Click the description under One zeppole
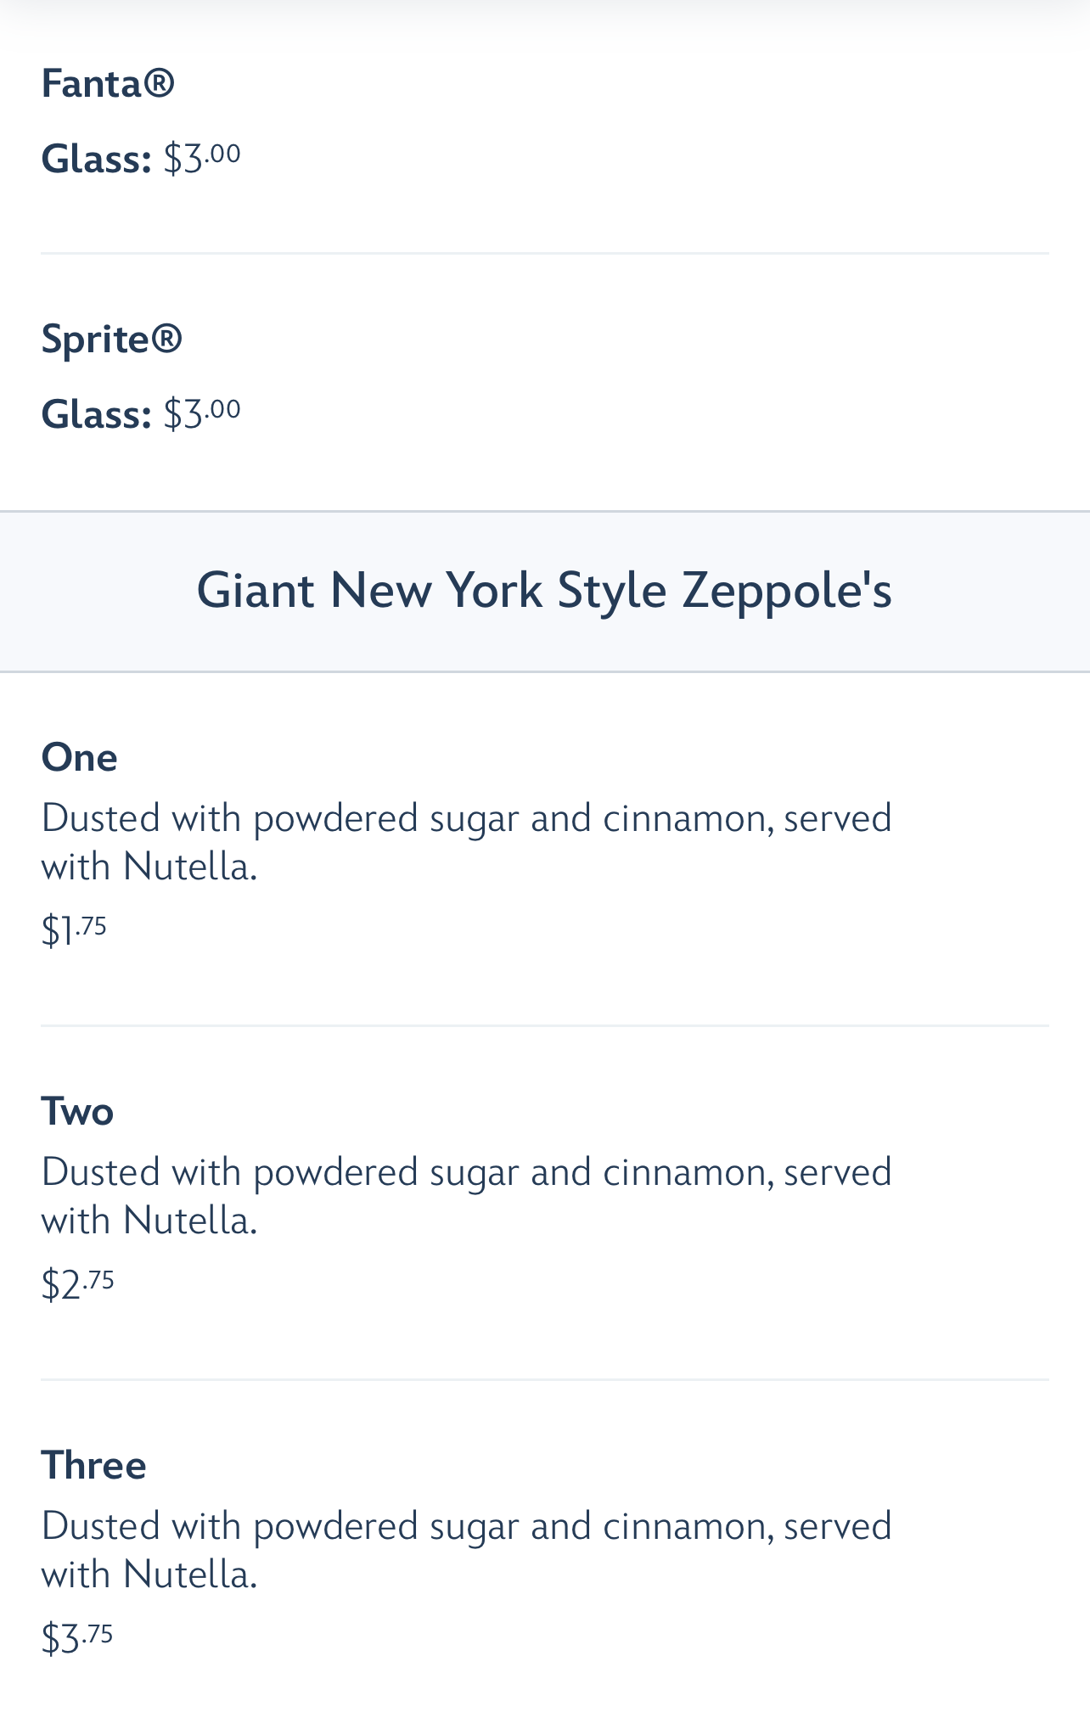 point(466,842)
